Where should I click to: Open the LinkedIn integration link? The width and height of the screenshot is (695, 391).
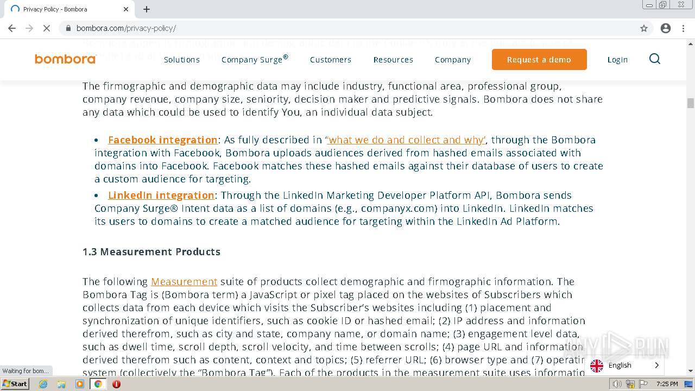[x=161, y=195]
